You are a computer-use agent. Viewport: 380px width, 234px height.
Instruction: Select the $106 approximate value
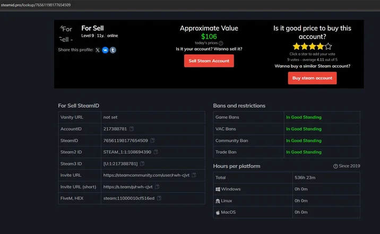point(209,37)
